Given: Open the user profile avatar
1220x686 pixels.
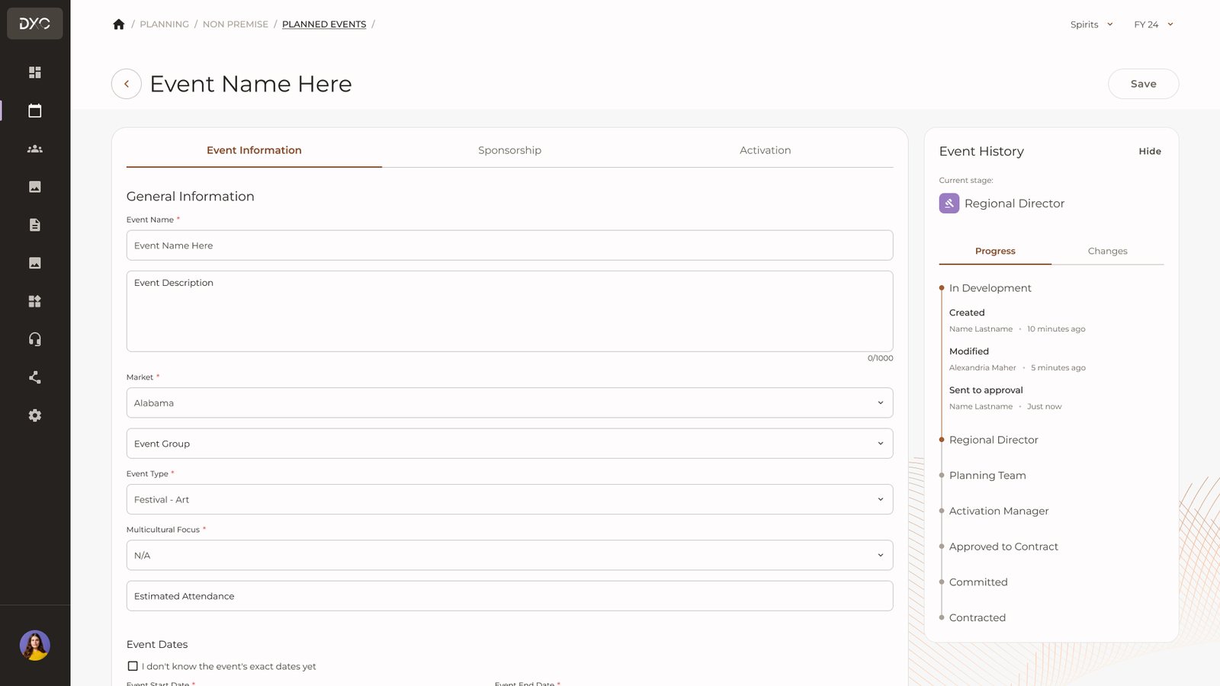Looking at the screenshot, I should pyautogui.click(x=35, y=646).
